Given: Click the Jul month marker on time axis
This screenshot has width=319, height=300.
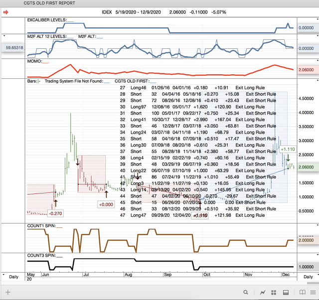Looking at the screenshot, I should click(x=86, y=275).
